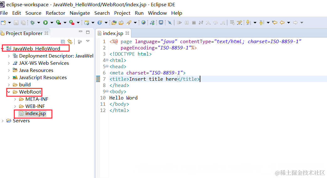
Task: Open the Debug configurations dropdown arrow
Action: 39,23
